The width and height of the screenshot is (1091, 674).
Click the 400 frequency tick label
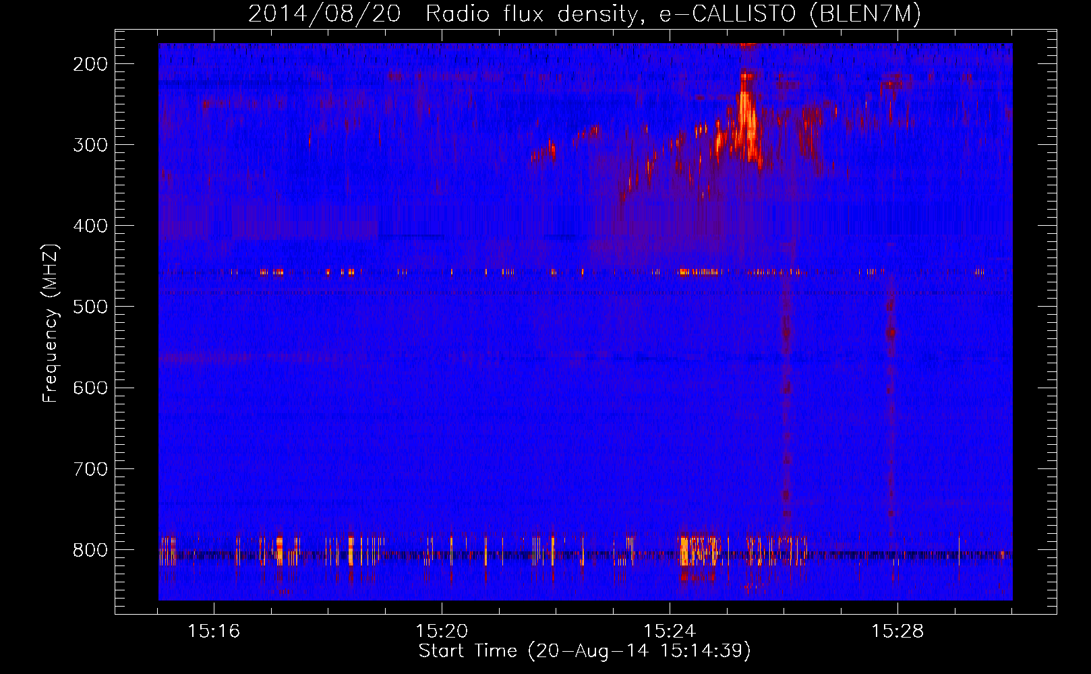pyautogui.click(x=90, y=226)
